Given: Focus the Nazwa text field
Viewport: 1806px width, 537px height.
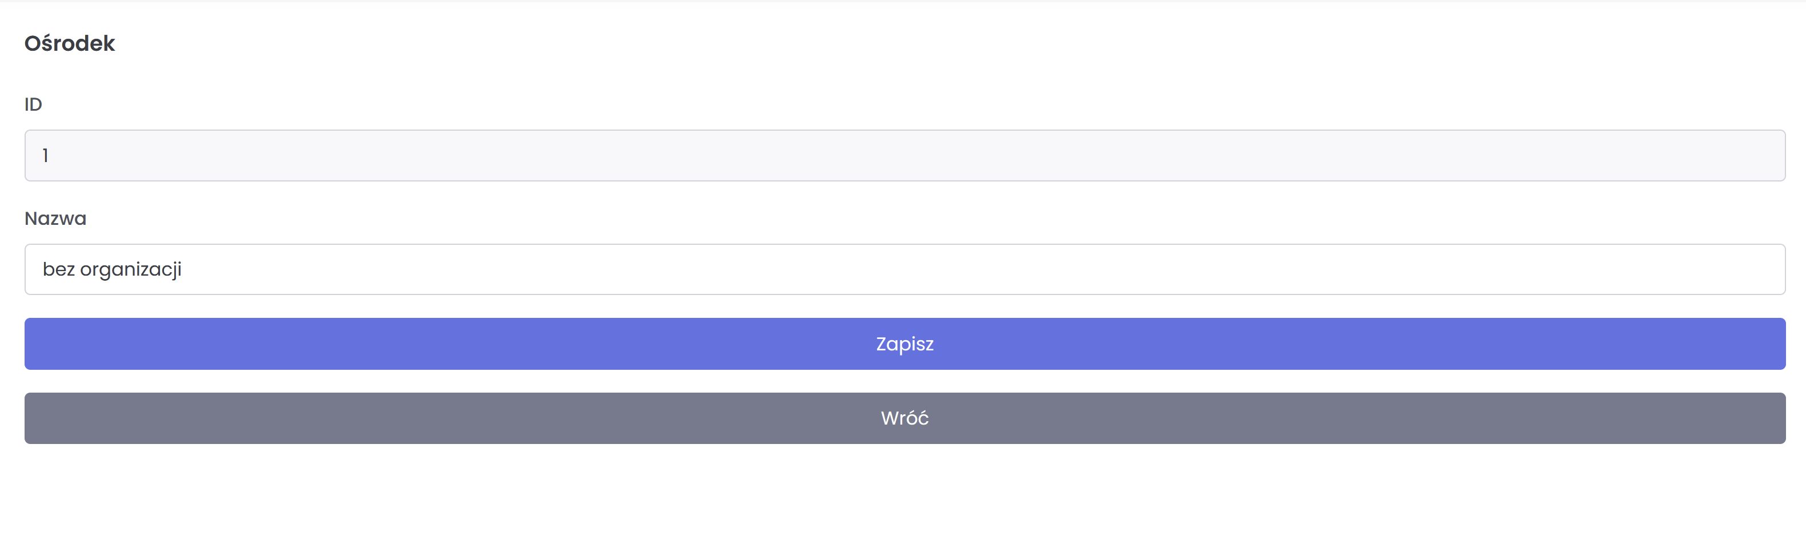Looking at the screenshot, I should tap(904, 269).
